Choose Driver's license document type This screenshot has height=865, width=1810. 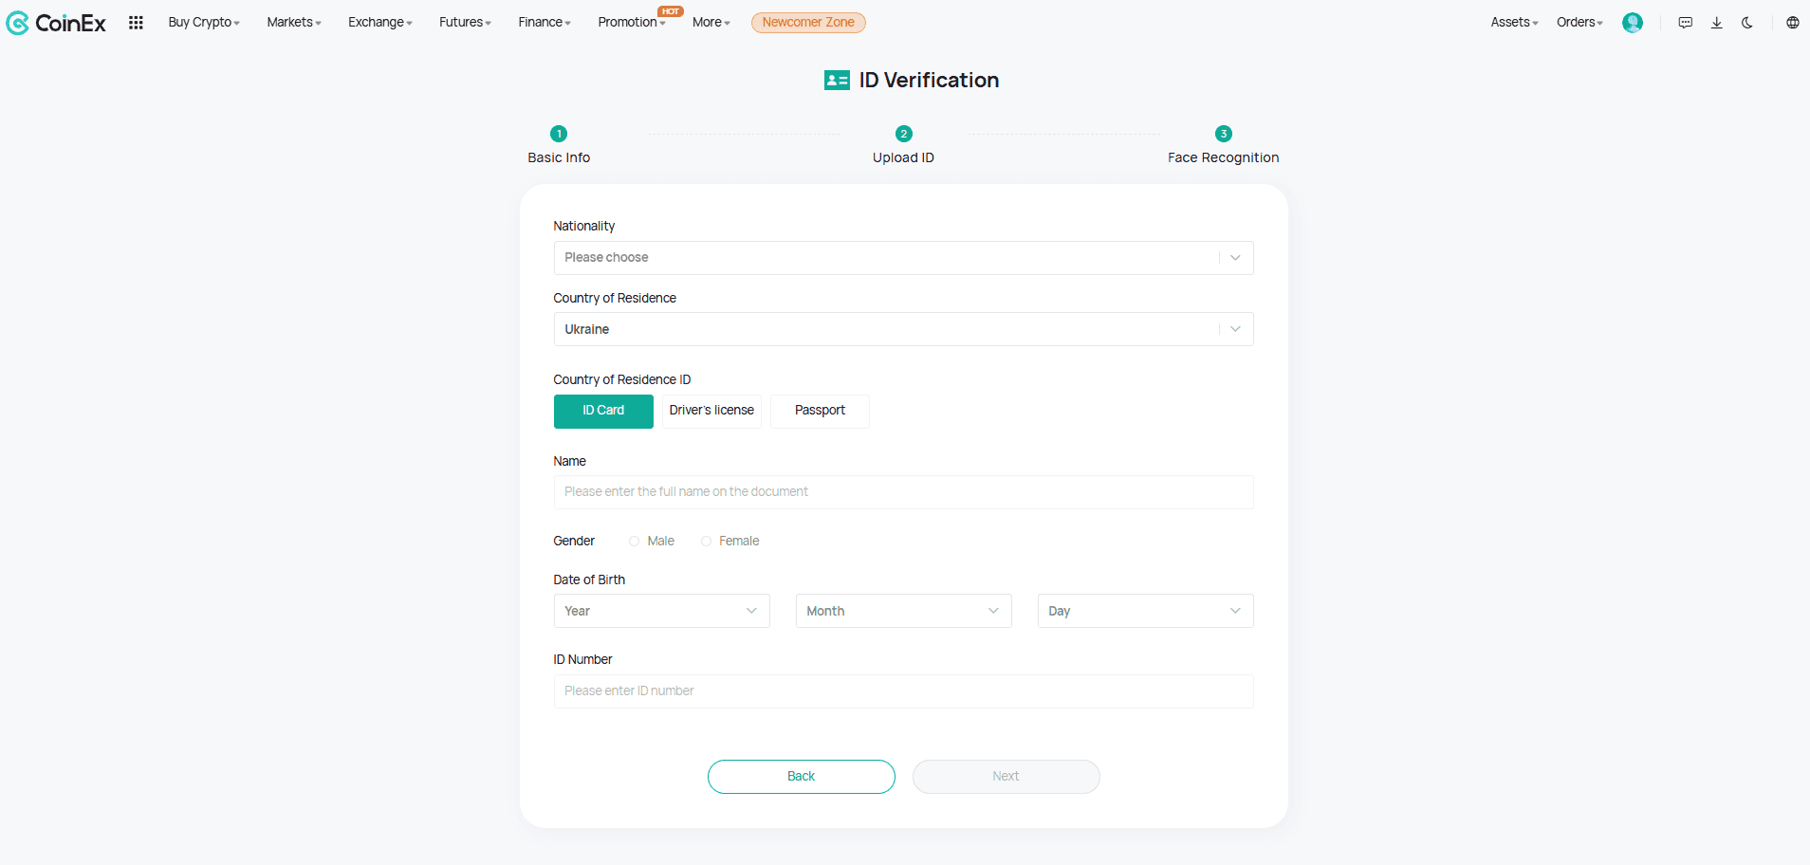point(711,412)
